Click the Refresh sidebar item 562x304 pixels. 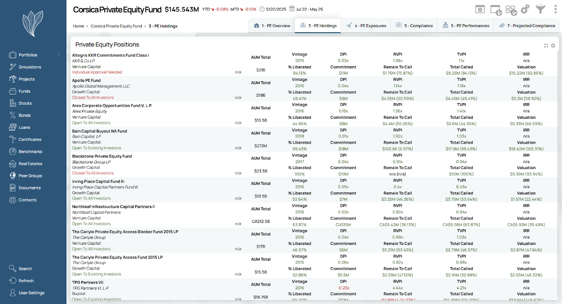coord(26,281)
